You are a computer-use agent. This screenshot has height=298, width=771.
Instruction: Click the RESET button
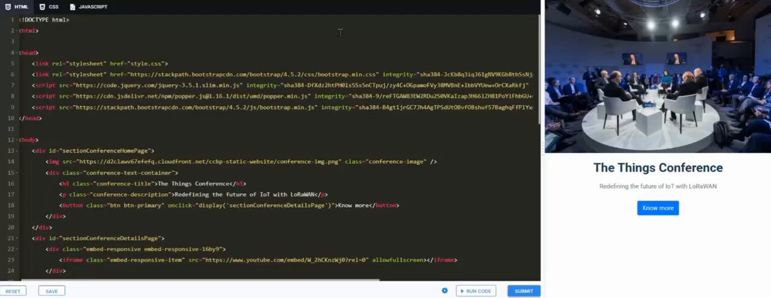[13, 291]
